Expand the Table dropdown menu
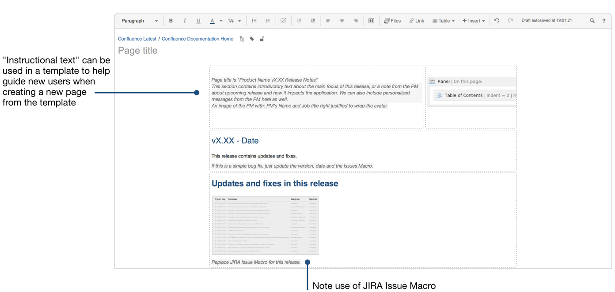615x292 pixels. click(443, 21)
